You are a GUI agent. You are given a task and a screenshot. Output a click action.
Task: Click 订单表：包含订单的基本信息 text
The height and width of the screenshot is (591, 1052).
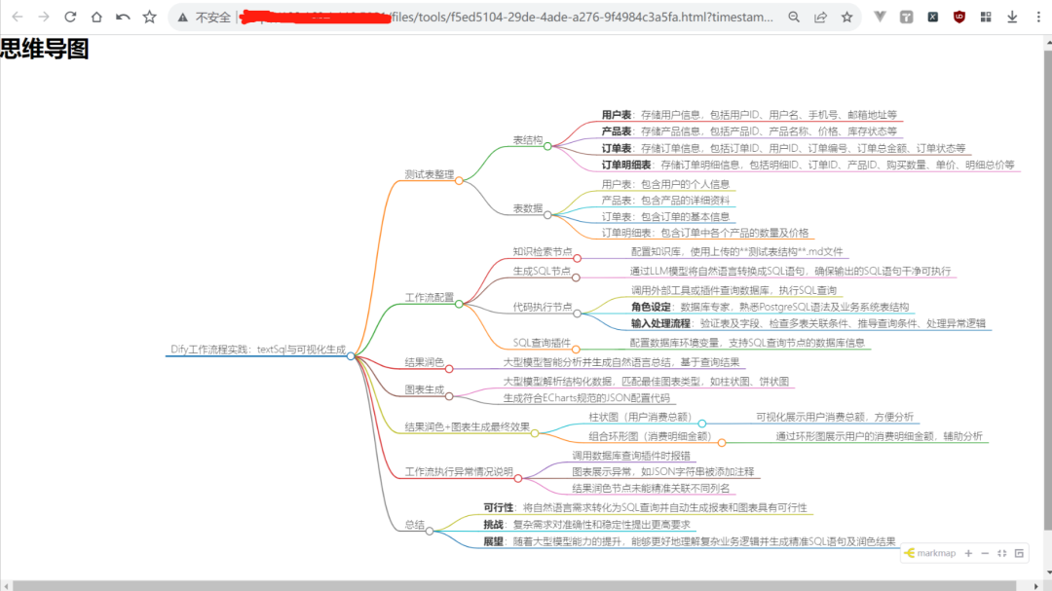click(665, 217)
